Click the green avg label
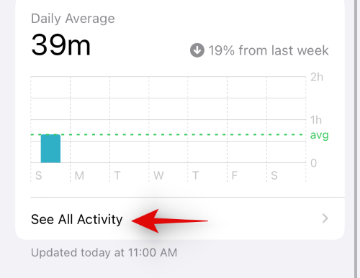The image size is (360, 278). point(319,136)
